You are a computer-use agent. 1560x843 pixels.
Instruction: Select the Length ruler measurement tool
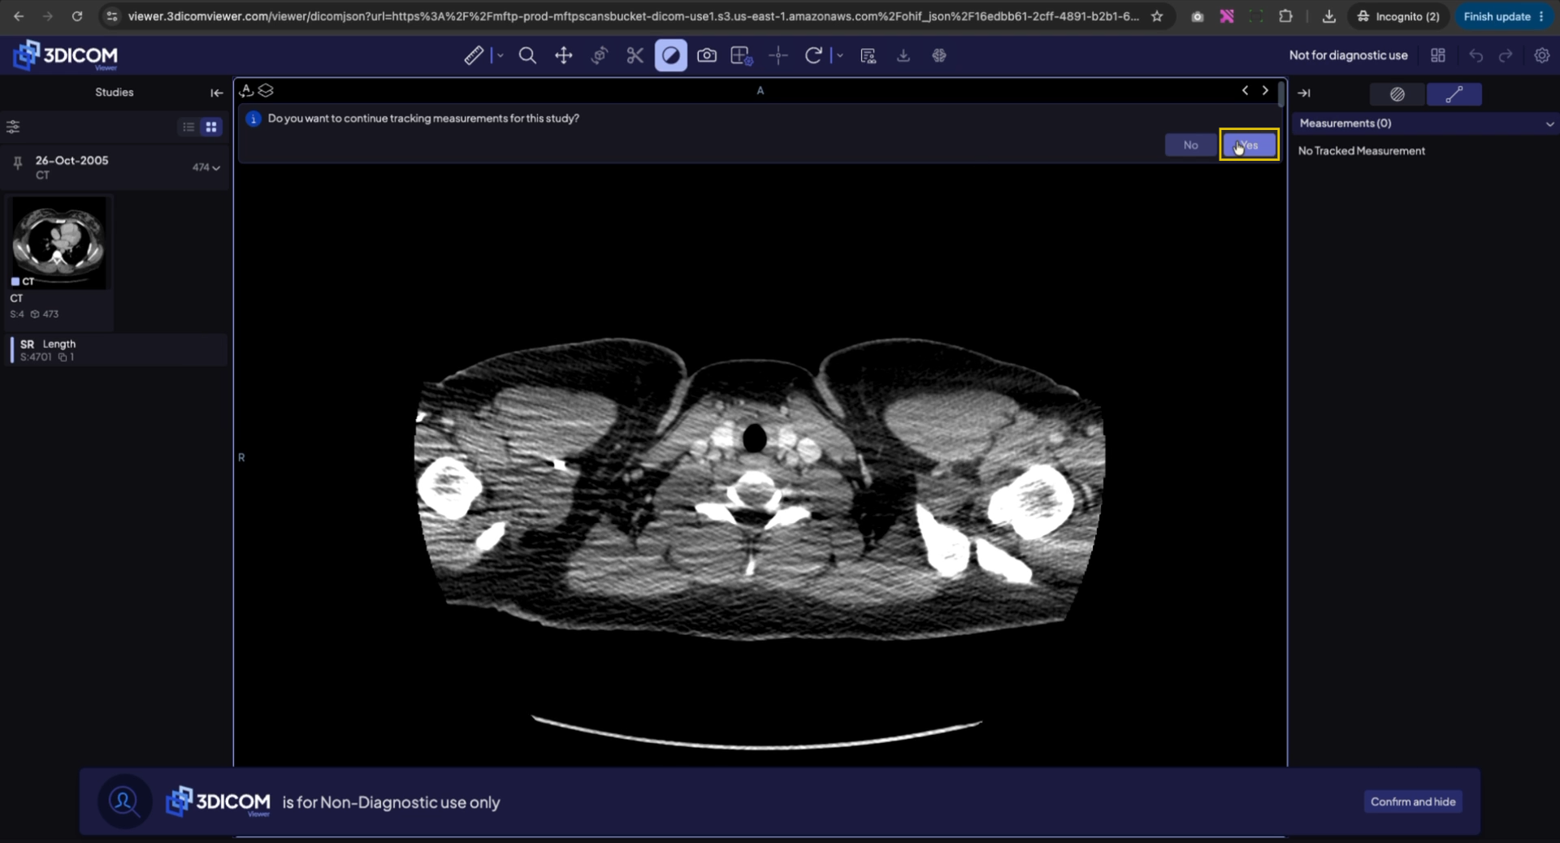click(474, 55)
